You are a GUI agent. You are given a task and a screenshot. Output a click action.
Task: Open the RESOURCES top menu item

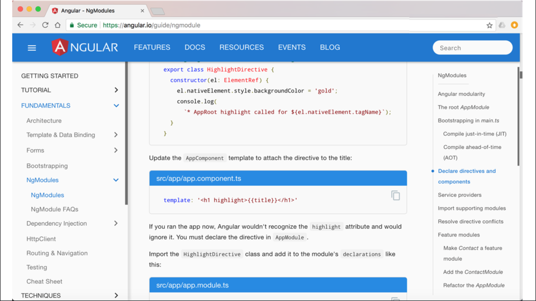point(241,47)
